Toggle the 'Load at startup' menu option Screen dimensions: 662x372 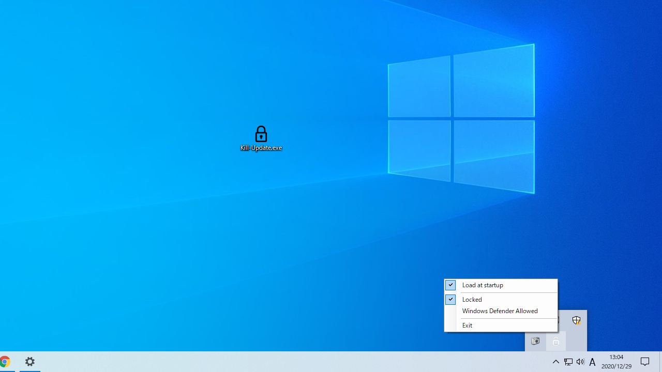click(501, 285)
